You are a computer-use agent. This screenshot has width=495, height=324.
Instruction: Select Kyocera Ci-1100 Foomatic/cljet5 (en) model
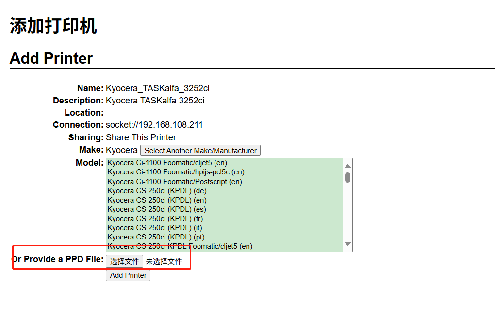tap(225, 163)
